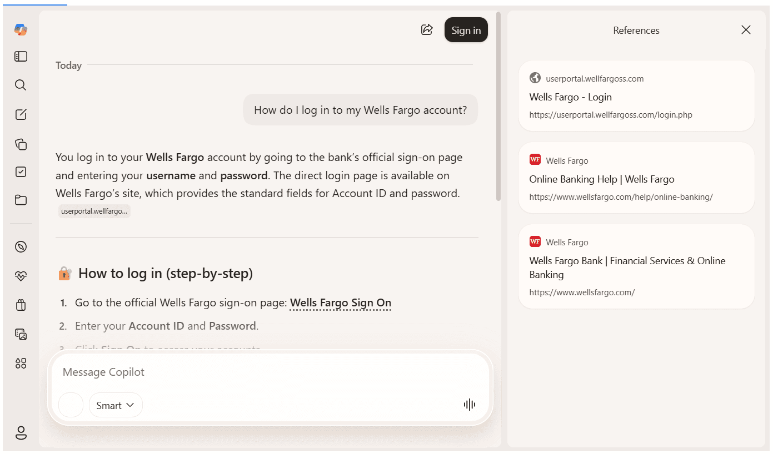Click the user message about Wells Fargo login
773x454 pixels.
pos(360,110)
